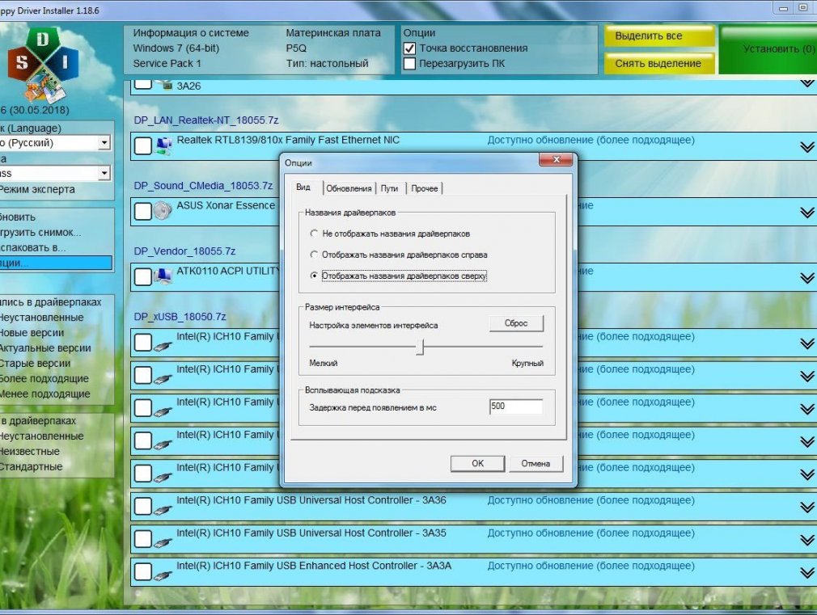Click the tooltip delay field showing 500
The image size is (817, 615).
pyautogui.click(x=516, y=406)
